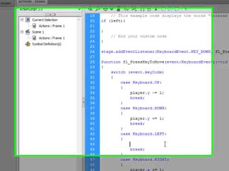Switch to the ACTIONS - FRAME tab
Screen dimensions: 229x171
[32, 2]
